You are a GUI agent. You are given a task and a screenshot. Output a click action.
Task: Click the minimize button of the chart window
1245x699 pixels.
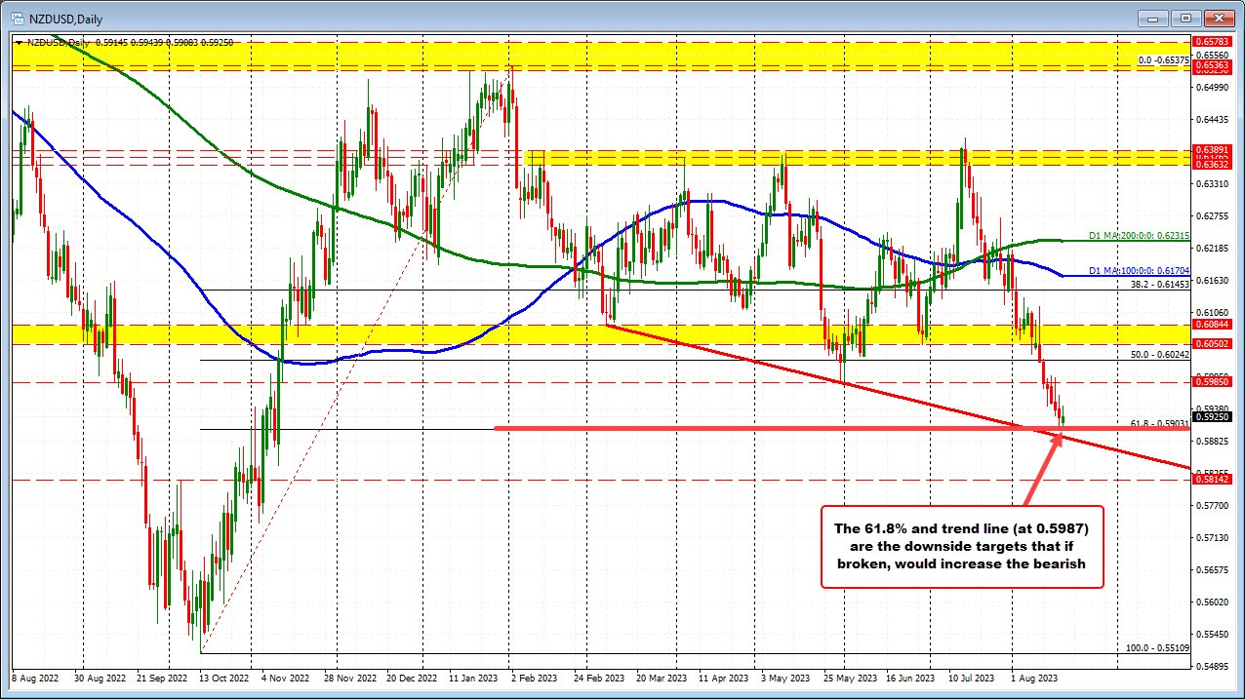[x=1151, y=18]
